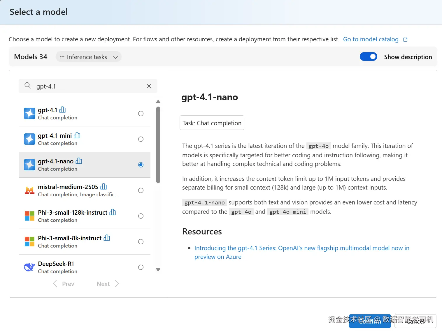Click the benchmark icon next to mistral-medium-2505
442x332 pixels.
pos(104,187)
